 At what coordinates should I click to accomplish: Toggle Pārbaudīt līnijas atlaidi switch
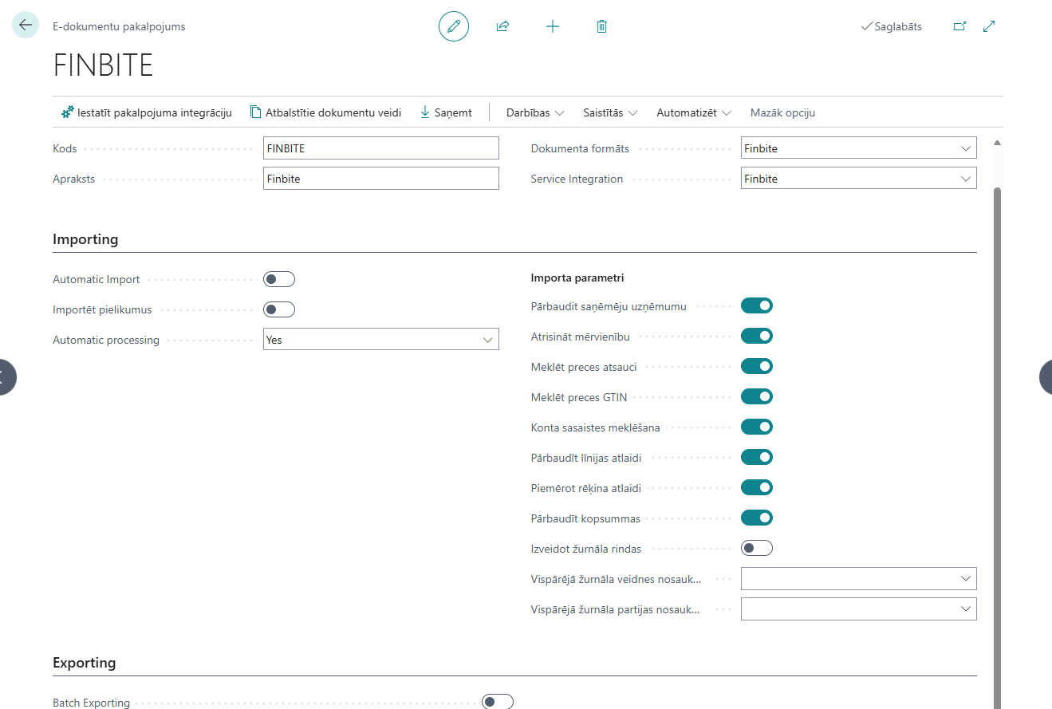(757, 457)
